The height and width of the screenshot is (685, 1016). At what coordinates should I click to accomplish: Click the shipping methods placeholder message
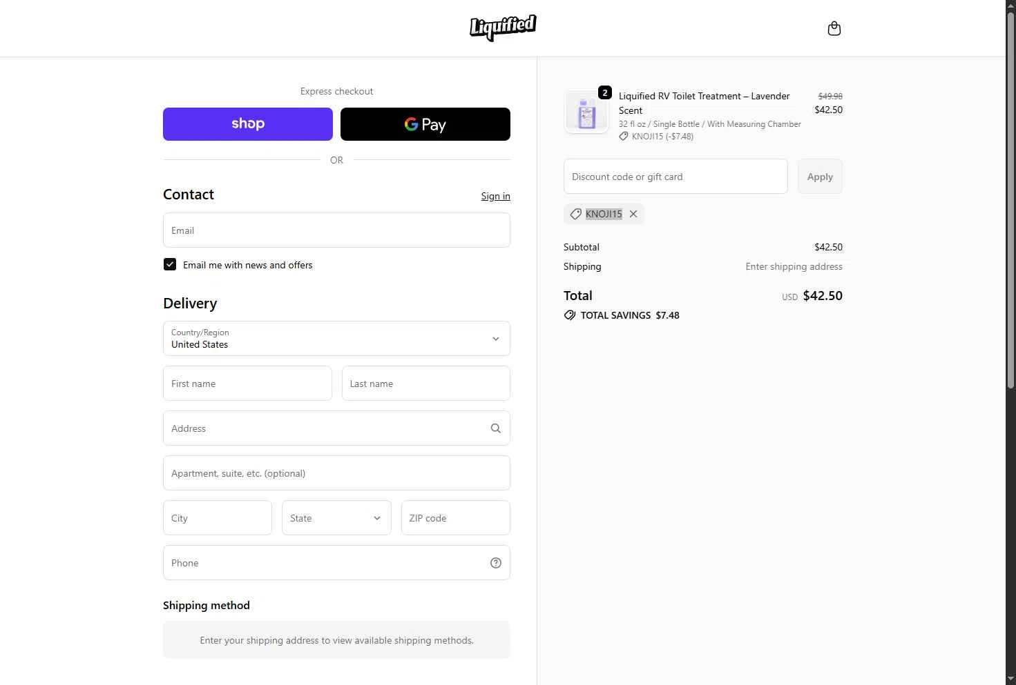tap(336, 640)
